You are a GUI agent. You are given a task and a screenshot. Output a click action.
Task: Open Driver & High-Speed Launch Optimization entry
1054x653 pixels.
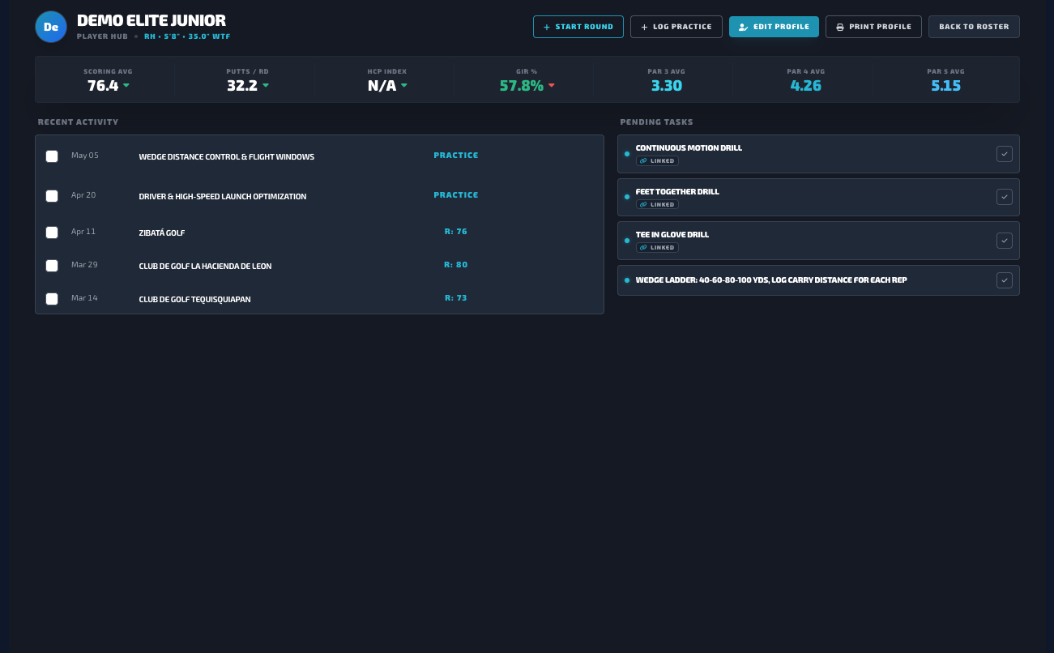[223, 196]
